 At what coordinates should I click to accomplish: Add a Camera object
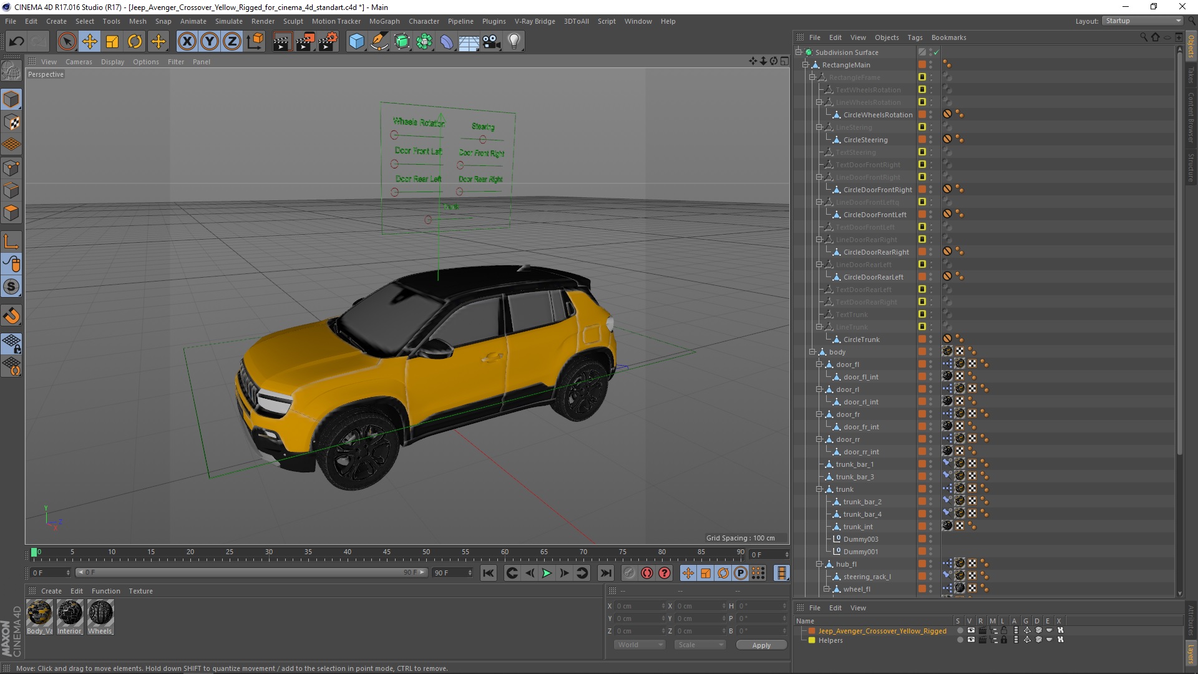point(492,42)
